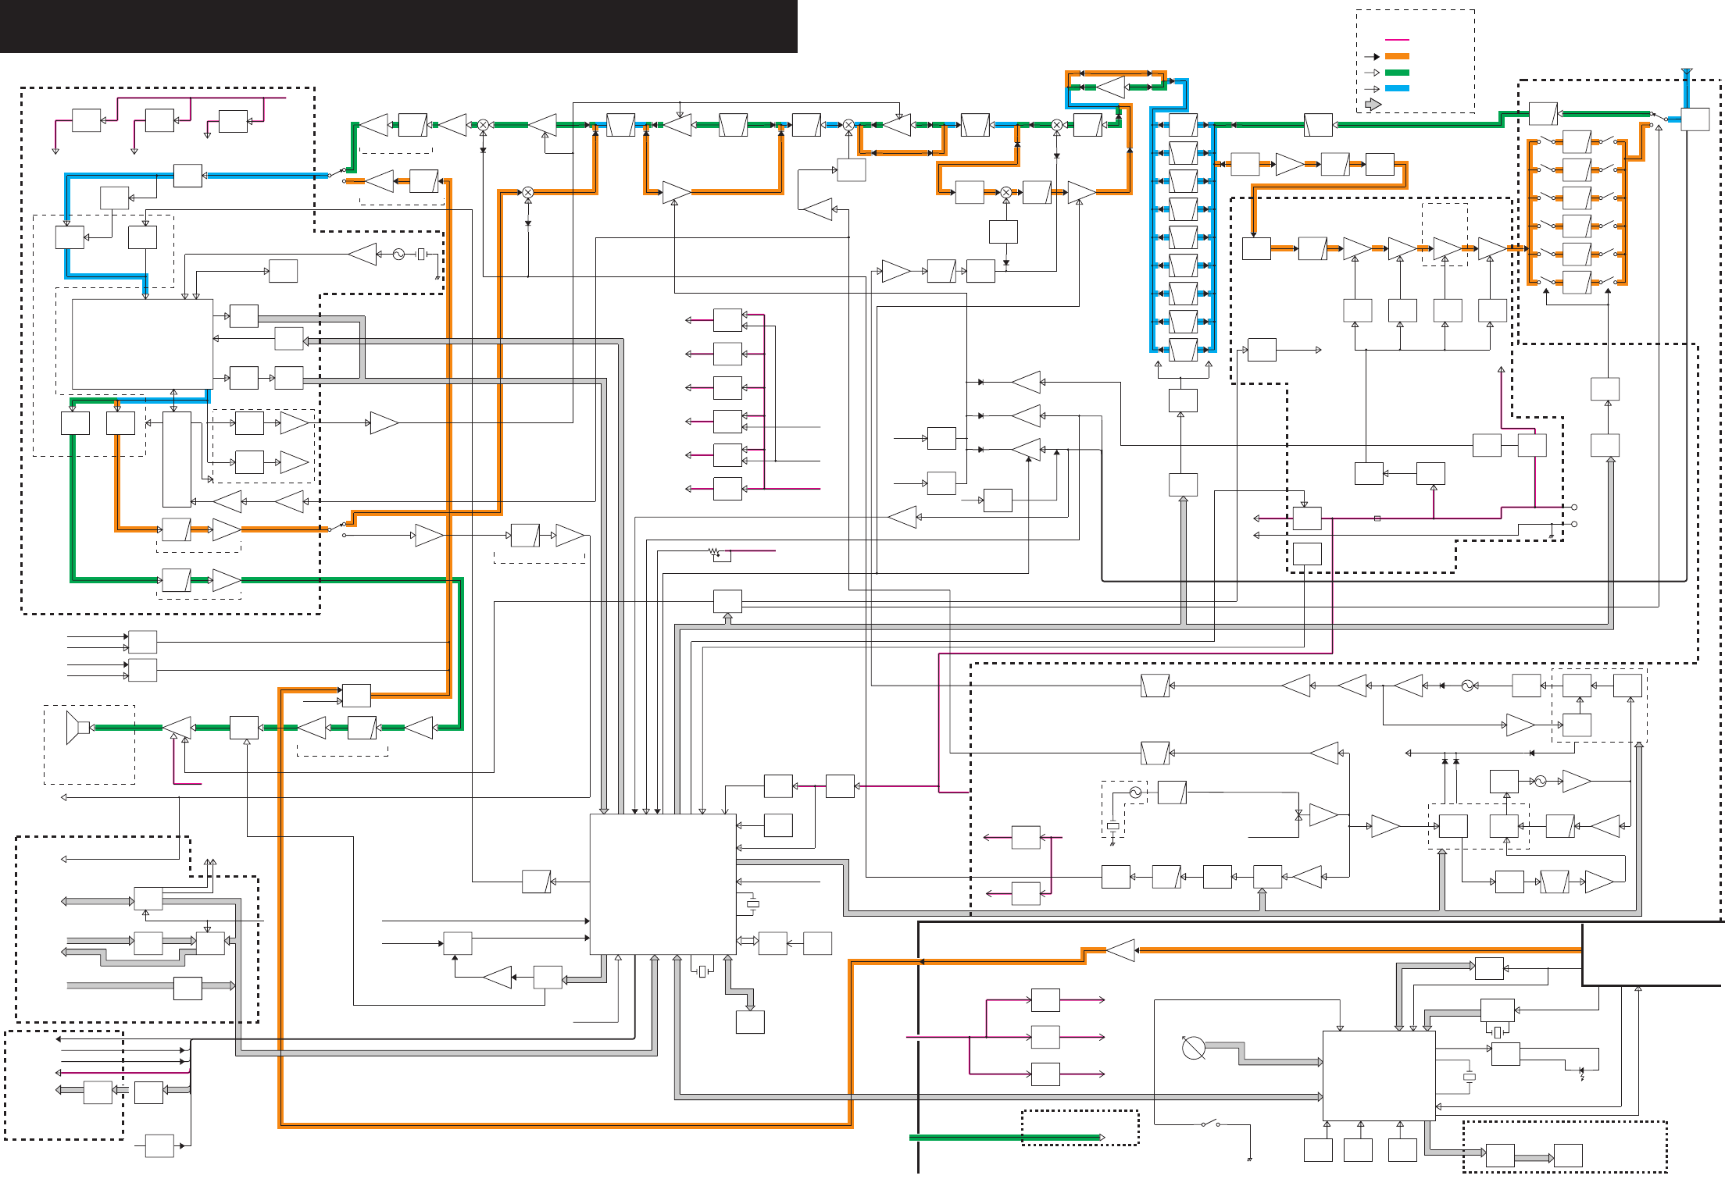Click the magenta line sample in legend
1725x1204 pixels.
pyautogui.click(x=1397, y=40)
